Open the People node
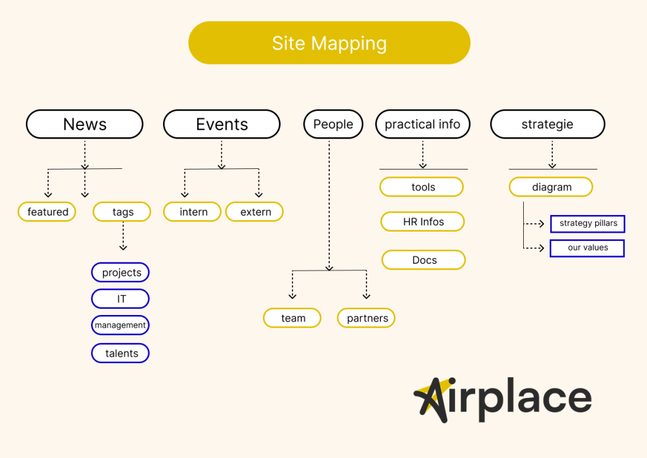The height and width of the screenshot is (458, 647). [333, 125]
